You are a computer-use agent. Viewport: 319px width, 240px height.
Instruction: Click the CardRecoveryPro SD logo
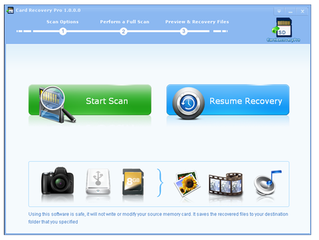(283, 30)
